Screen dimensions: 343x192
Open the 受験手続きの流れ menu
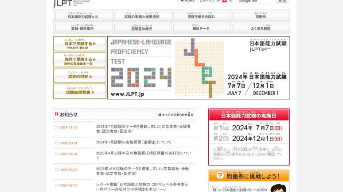[x=201, y=15]
